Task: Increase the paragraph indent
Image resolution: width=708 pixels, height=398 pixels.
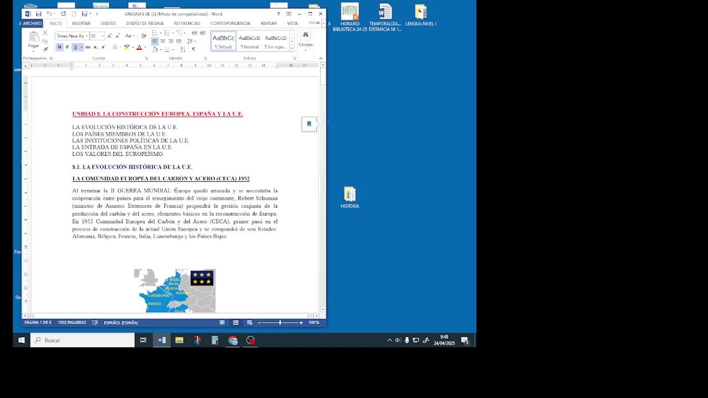Action: click(x=202, y=33)
